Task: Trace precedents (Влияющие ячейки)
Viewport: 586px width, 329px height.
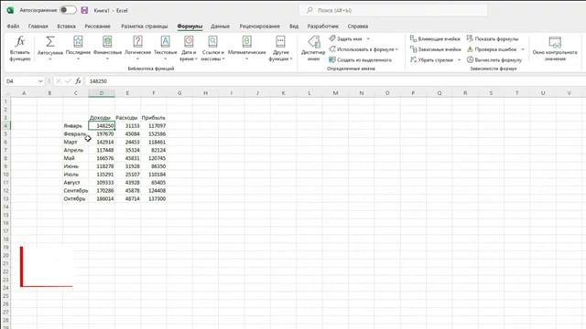Action: (435, 38)
